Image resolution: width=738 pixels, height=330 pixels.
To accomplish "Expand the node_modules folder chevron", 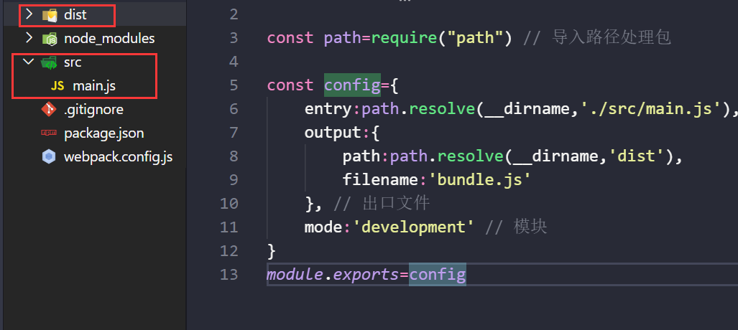I will (x=29, y=37).
